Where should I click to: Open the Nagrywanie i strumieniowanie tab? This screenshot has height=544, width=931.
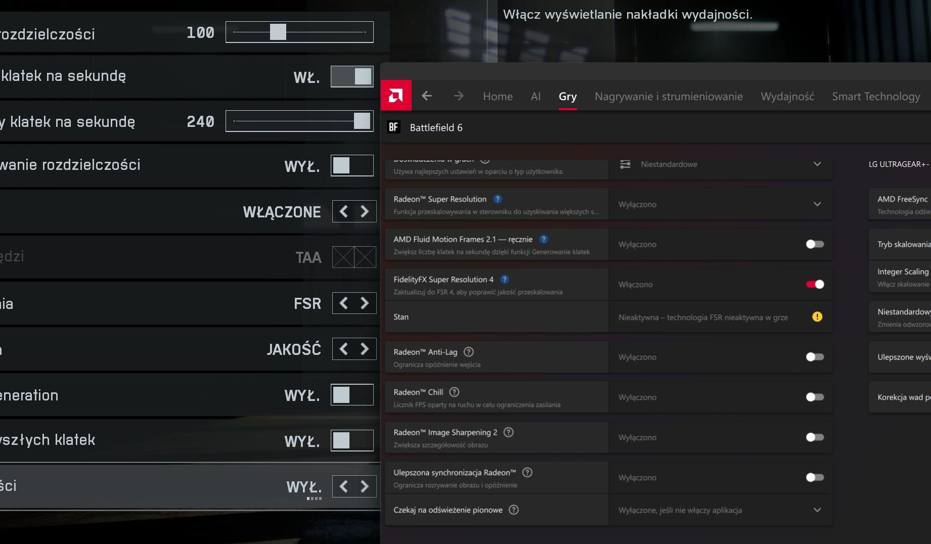point(669,96)
